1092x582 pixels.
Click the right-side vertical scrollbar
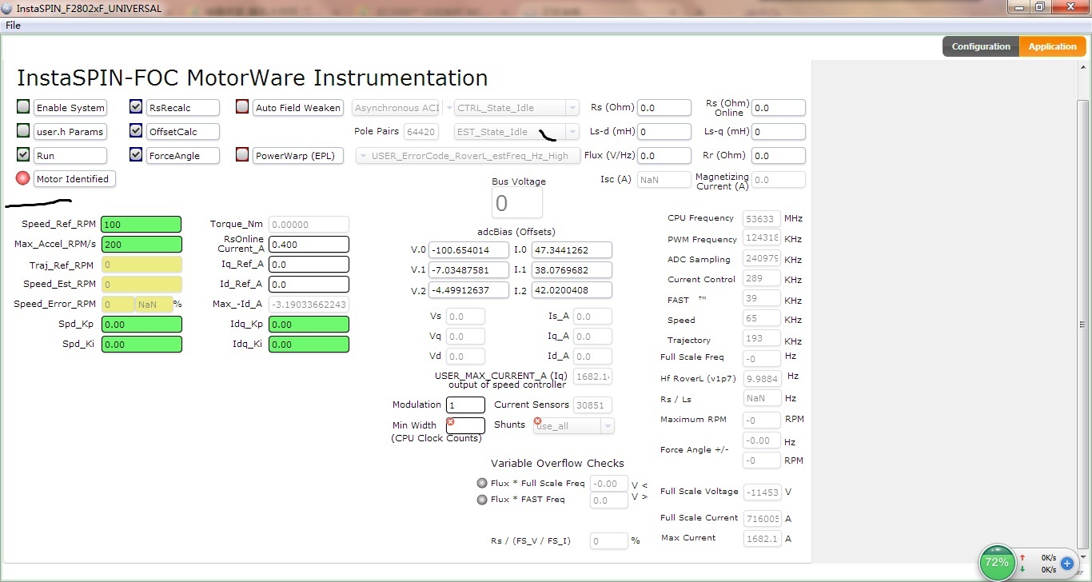point(1083,324)
